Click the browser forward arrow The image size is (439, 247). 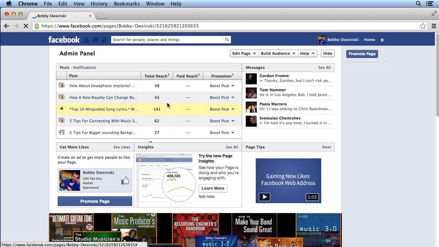(16, 26)
